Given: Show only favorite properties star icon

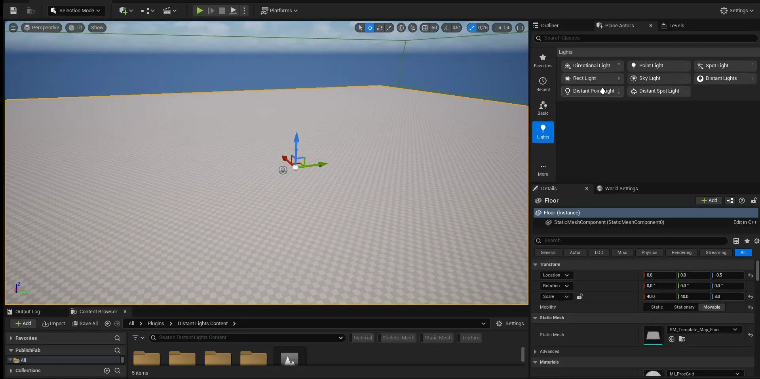Looking at the screenshot, I should coord(747,241).
